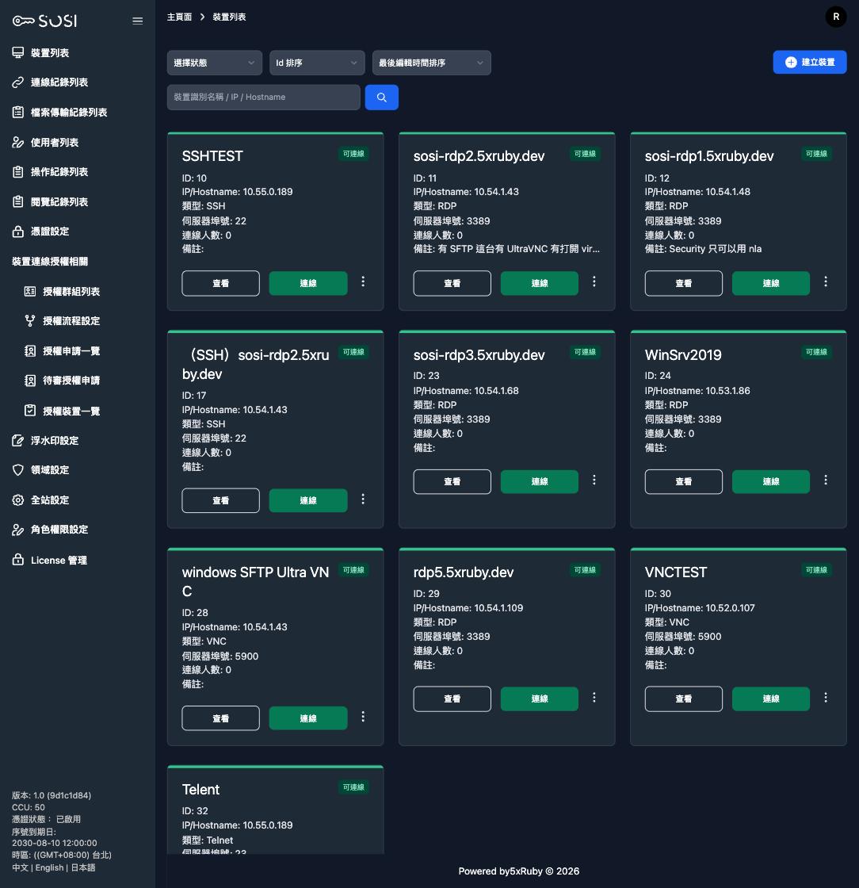Click the 可連線 badge on Telent card
Viewport: 859px width, 888px height.
pyautogui.click(x=353, y=787)
